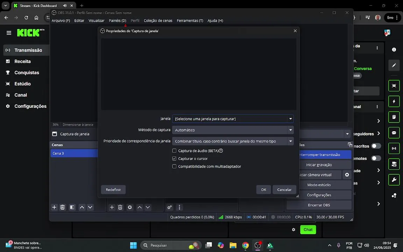The width and height of the screenshot is (403, 252).
Task: Open Prioridade de correspondência da janela dropdown
Action: [x=233, y=141]
